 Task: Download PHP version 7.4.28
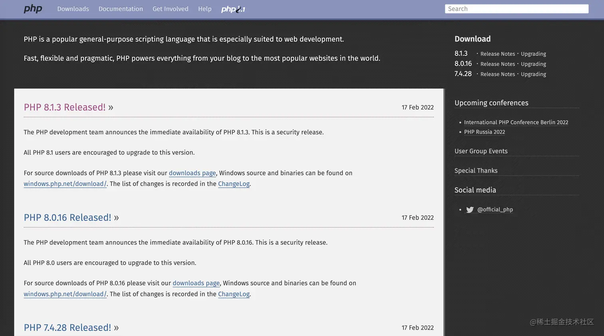pyautogui.click(x=463, y=74)
